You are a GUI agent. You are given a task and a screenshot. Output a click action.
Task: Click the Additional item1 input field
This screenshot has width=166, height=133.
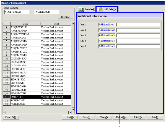(x=138, y=25)
